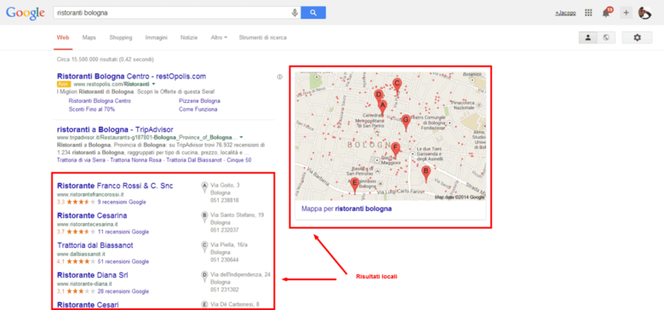Click the search text field

pyautogui.click(x=172, y=13)
